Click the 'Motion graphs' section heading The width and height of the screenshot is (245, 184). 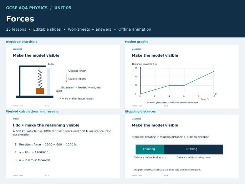[136, 42]
